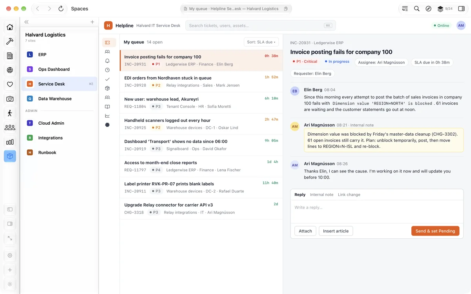471x294 pixels.
Task: Select the highlighted blue cube space
Action: pyautogui.click(x=10, y=156)
